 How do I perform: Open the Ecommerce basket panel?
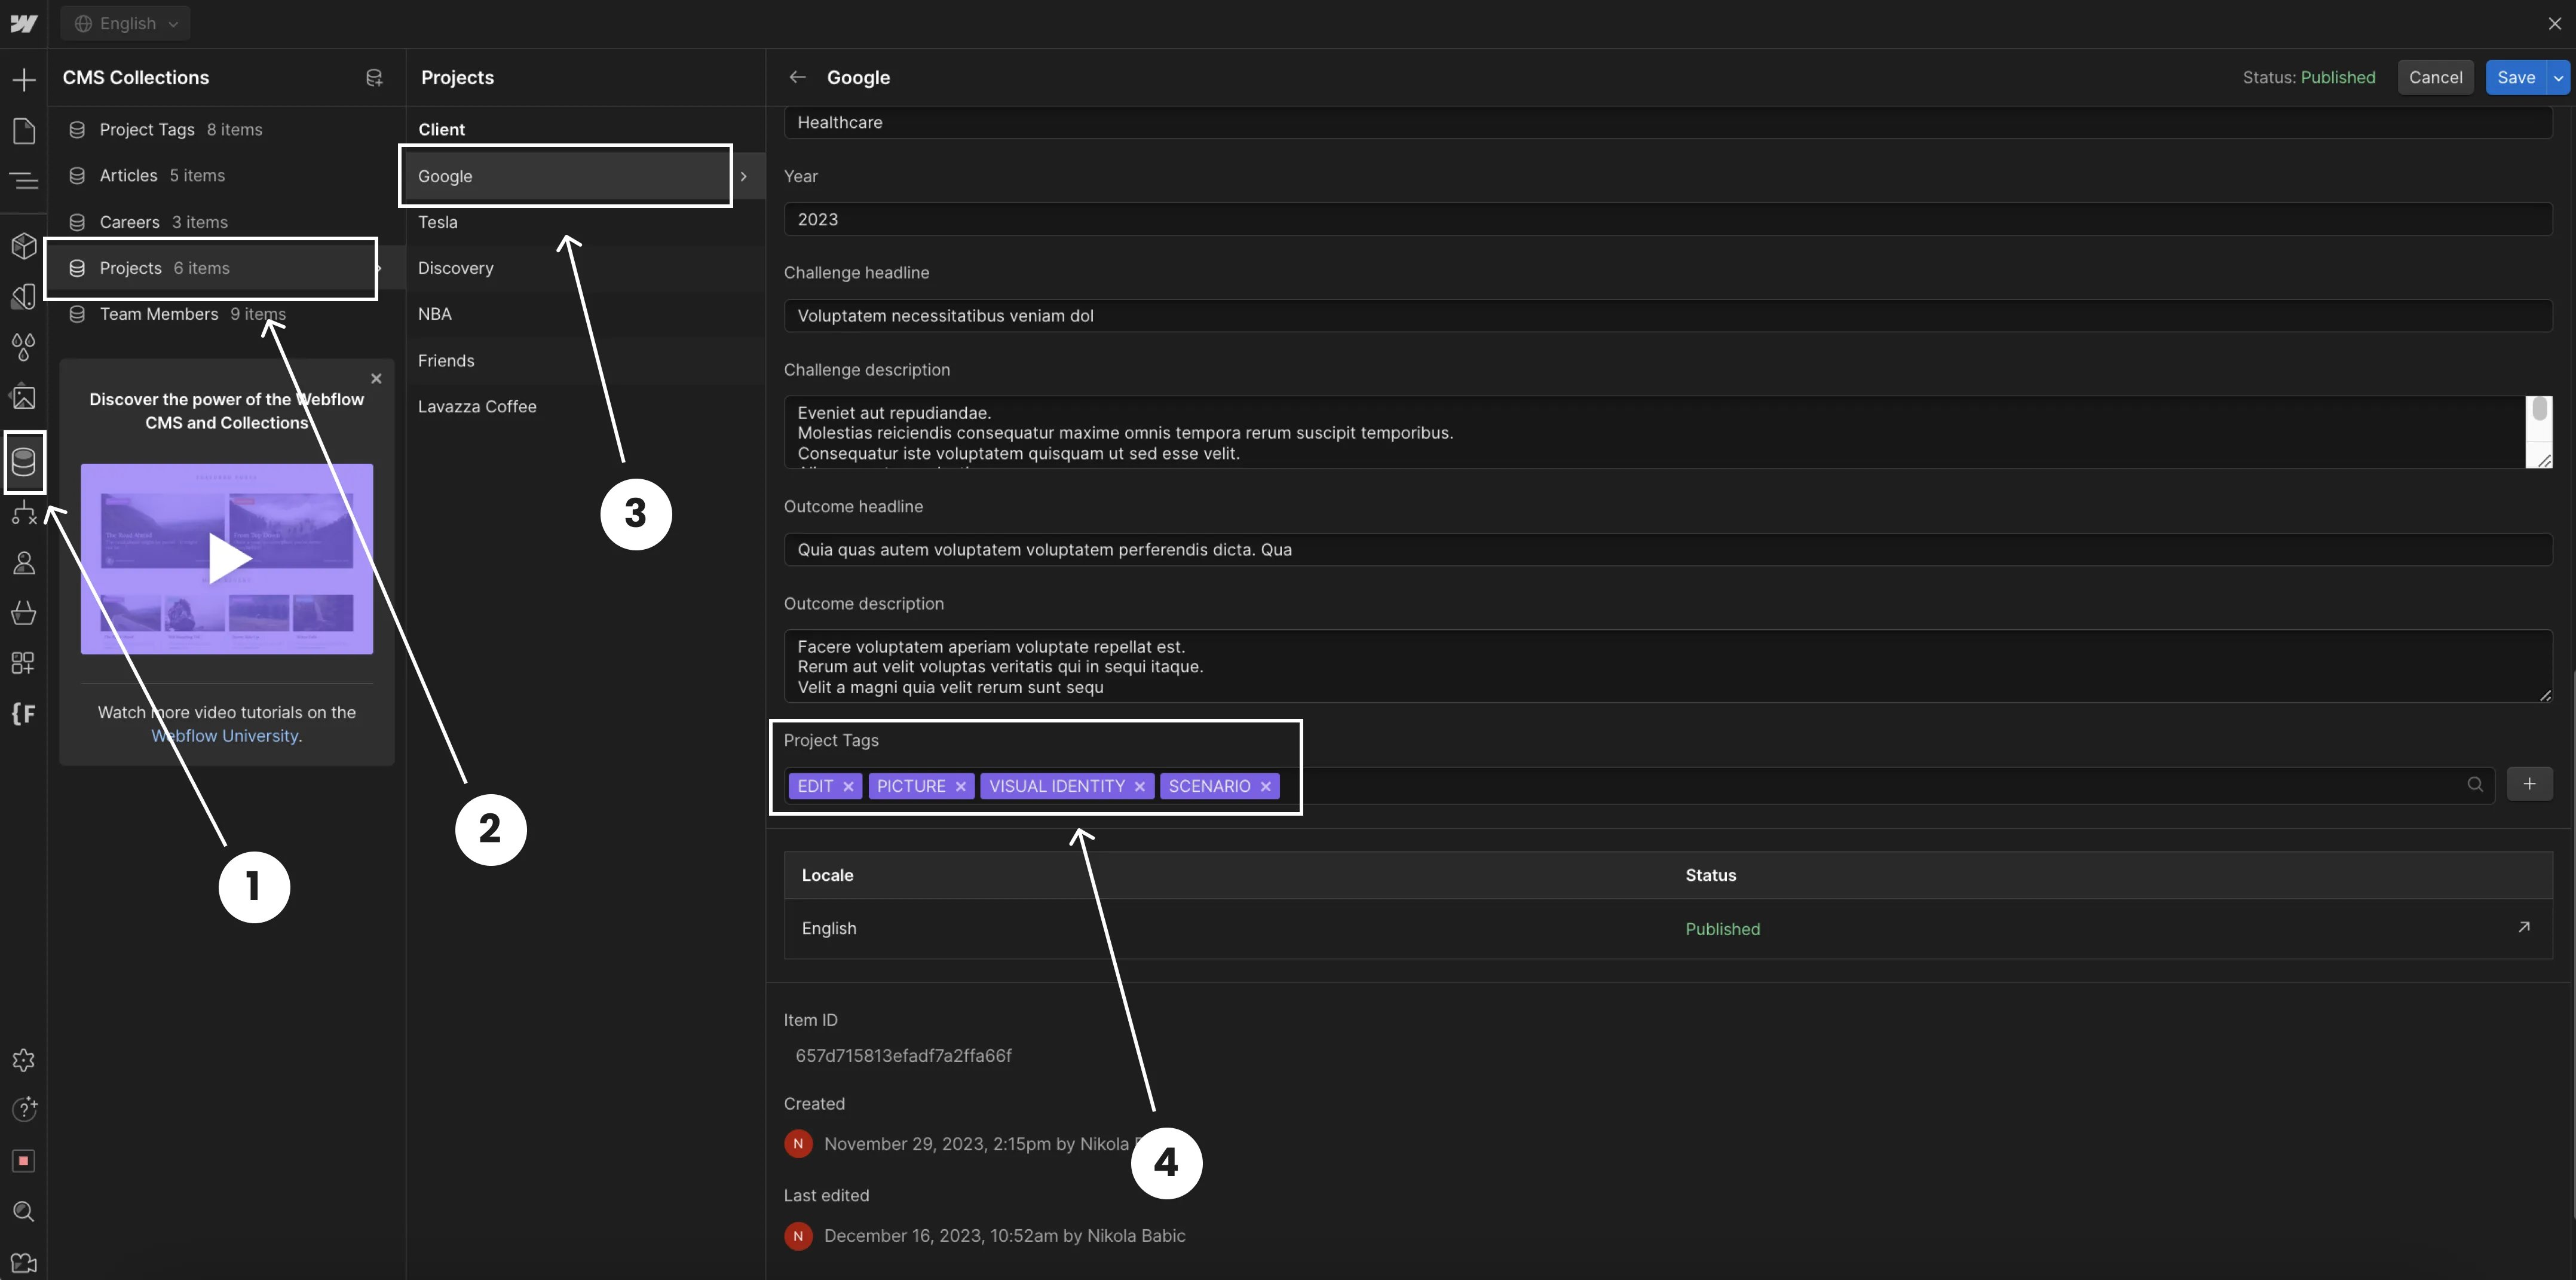point(24,613)
